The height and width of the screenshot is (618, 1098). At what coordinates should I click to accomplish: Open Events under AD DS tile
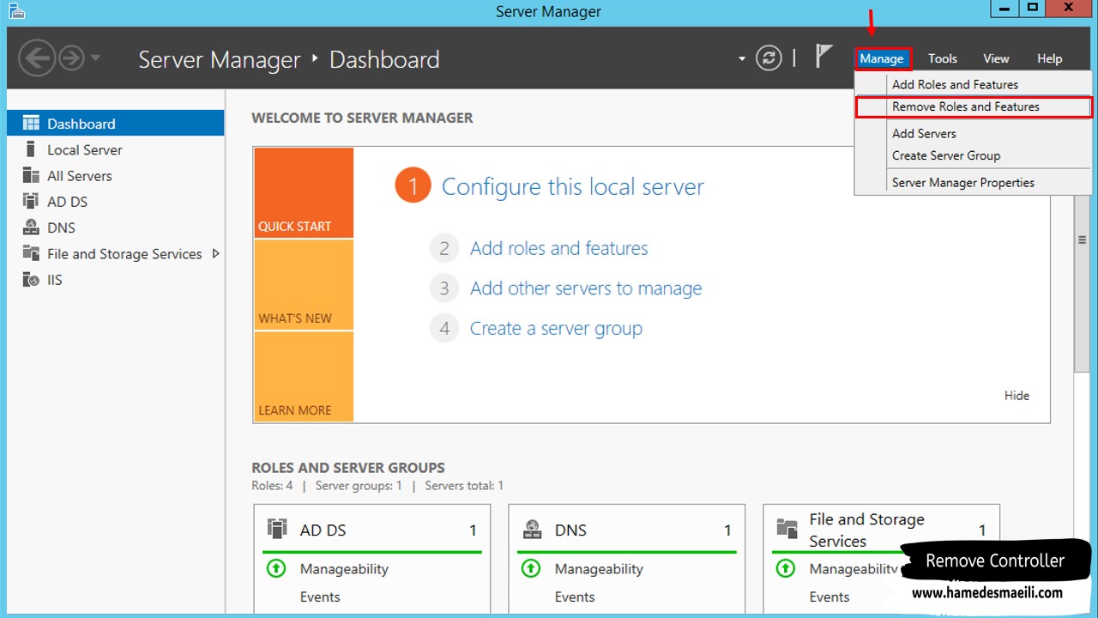[x=320, y=597]
